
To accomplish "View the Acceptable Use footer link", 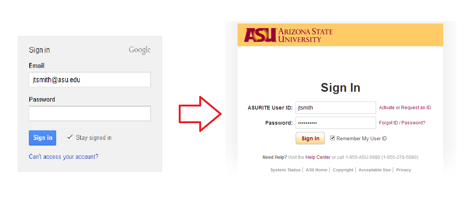I will coord(375,170).
